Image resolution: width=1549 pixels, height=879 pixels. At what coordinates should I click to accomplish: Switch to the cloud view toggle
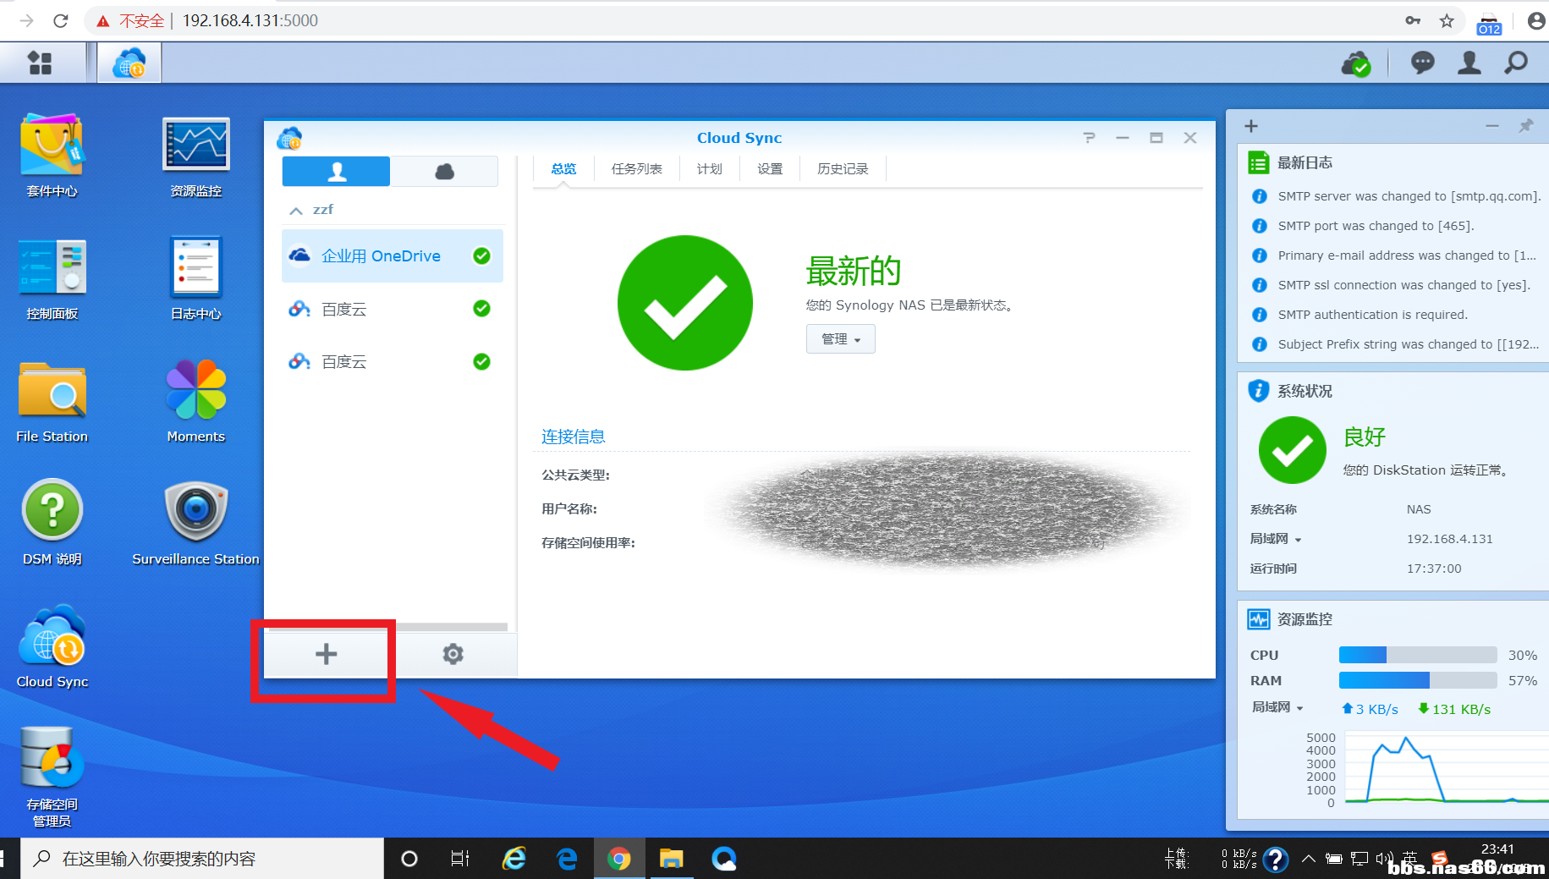(444, 172)
